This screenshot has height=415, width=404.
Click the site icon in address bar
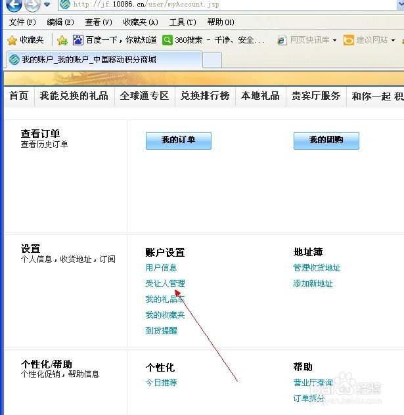point(65,5)
